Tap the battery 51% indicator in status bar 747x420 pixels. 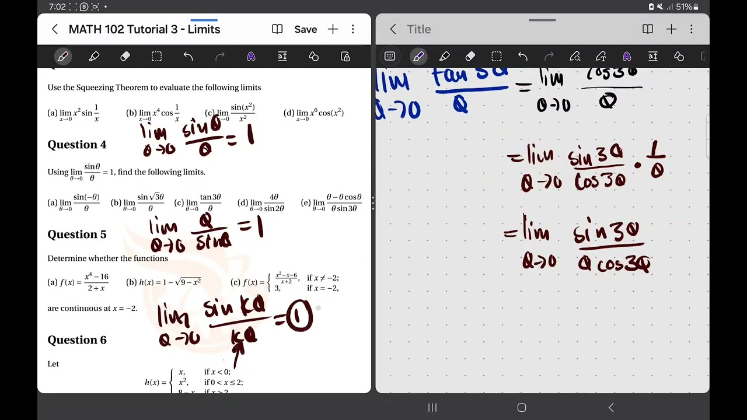click(687, 7)
